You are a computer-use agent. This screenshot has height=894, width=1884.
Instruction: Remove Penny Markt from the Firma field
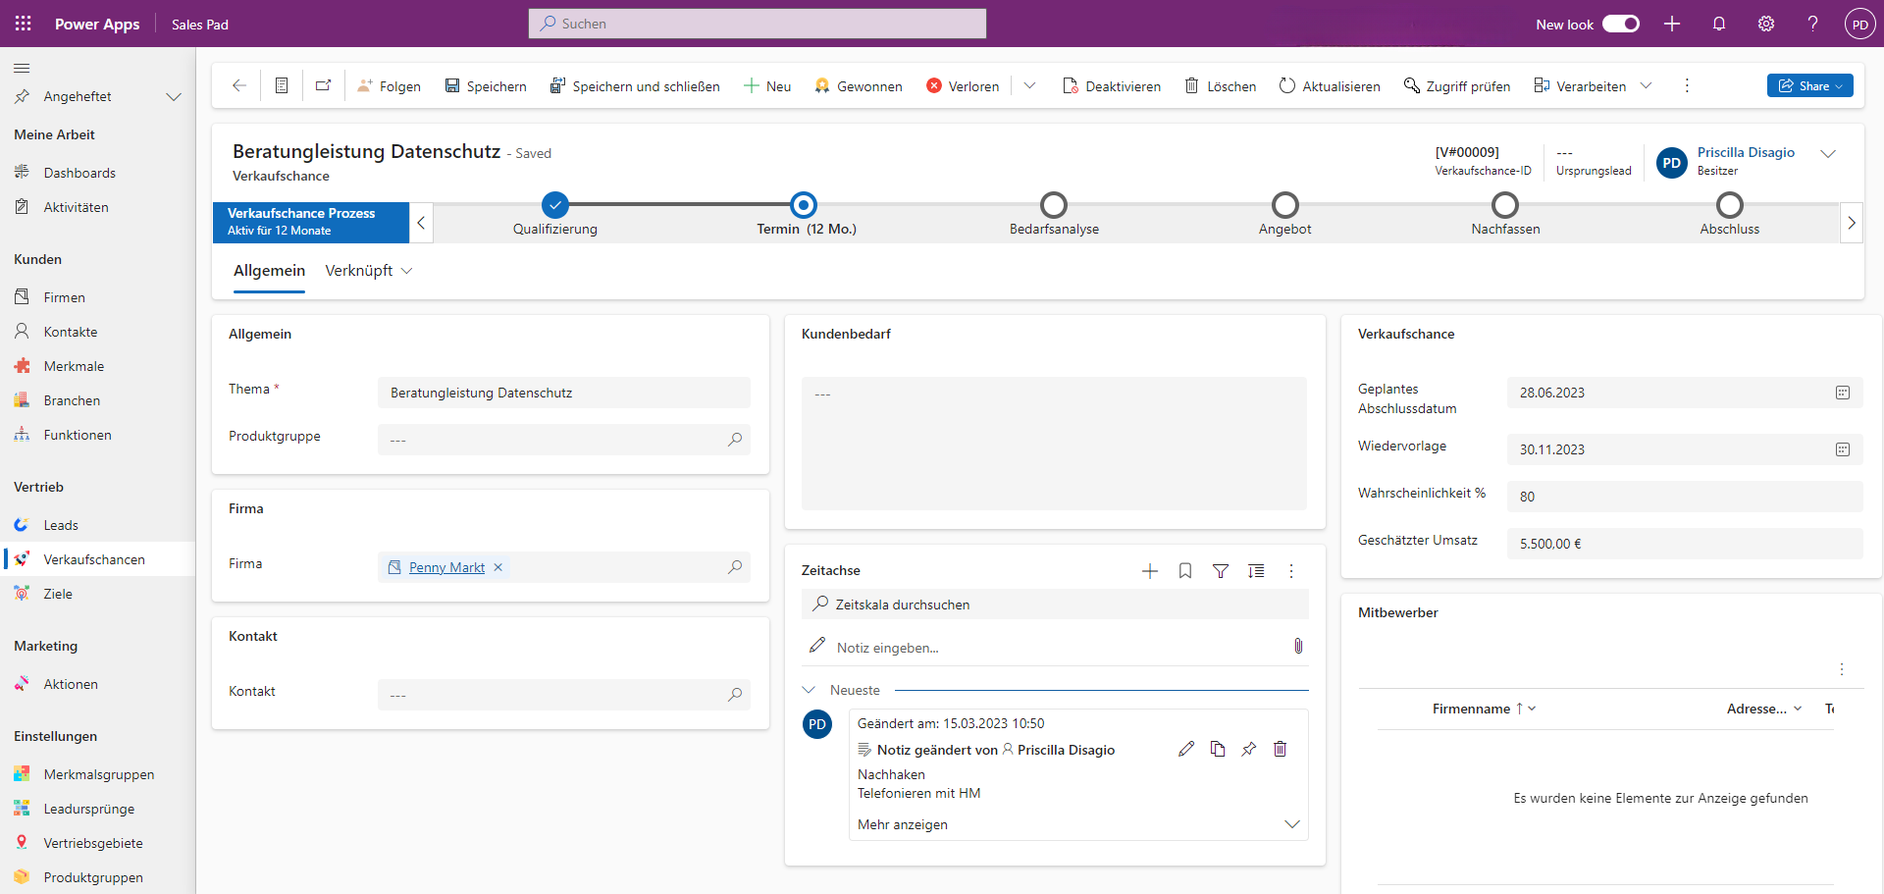tap(498, 567)
